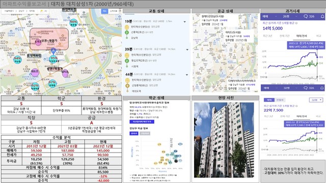
Task: Toggle the blue map type button at the map's top right
Action: point(104,11)
